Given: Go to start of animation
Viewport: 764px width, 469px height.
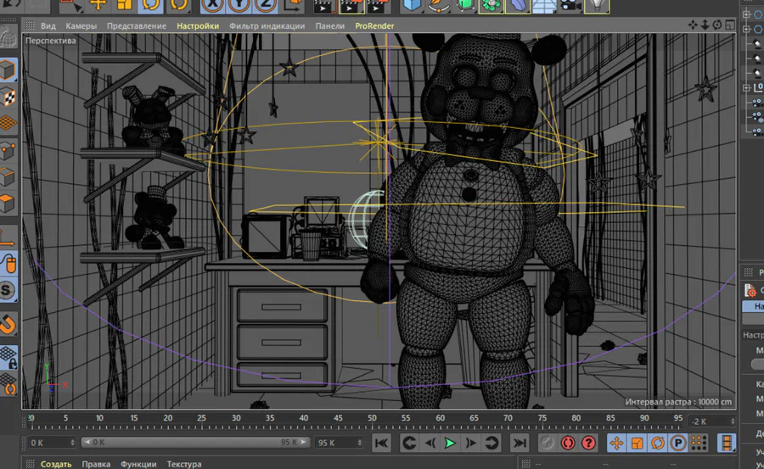Looking at the screenshot, I should 381,444.
